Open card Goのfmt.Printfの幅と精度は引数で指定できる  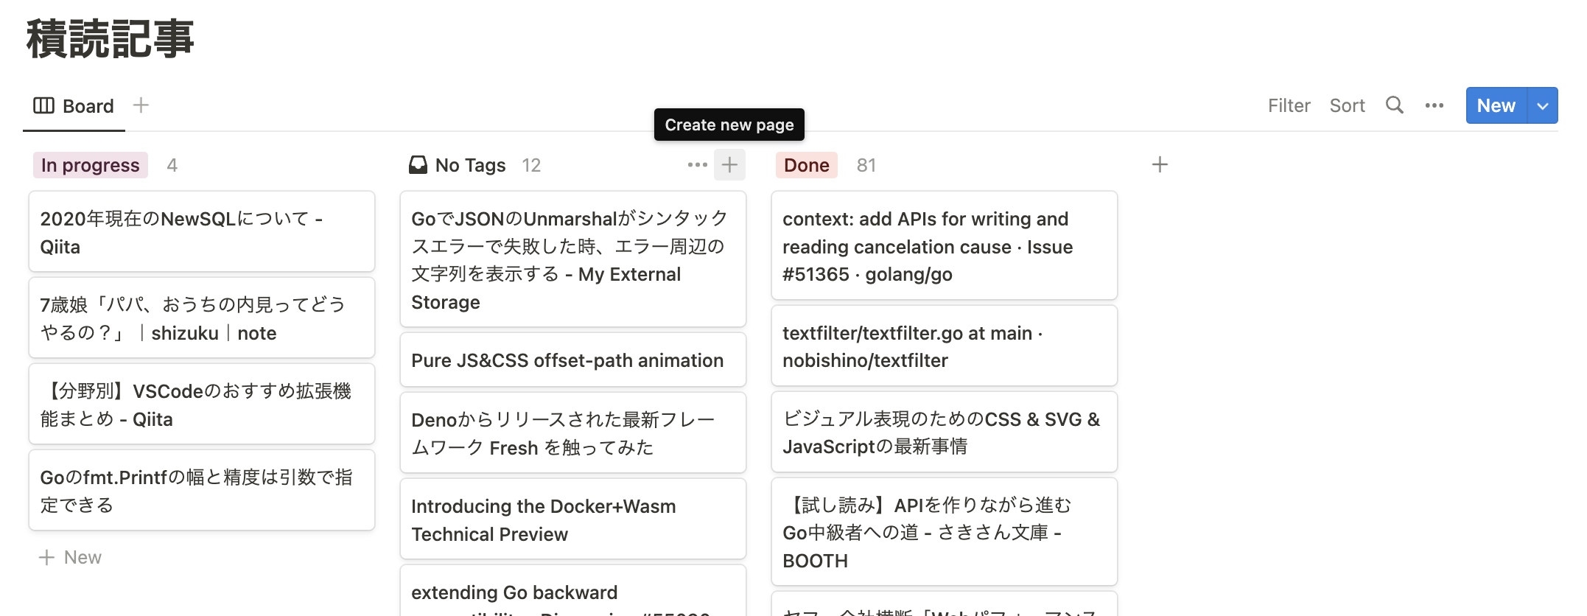click(x=202, y=491)
